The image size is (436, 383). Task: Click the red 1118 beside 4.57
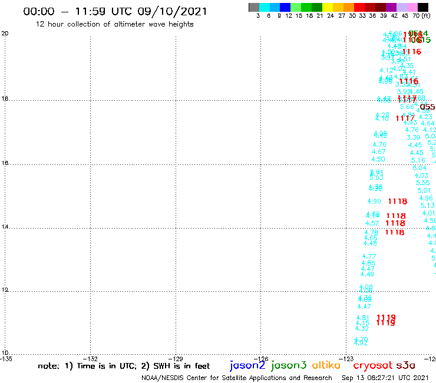click(395, 223)
